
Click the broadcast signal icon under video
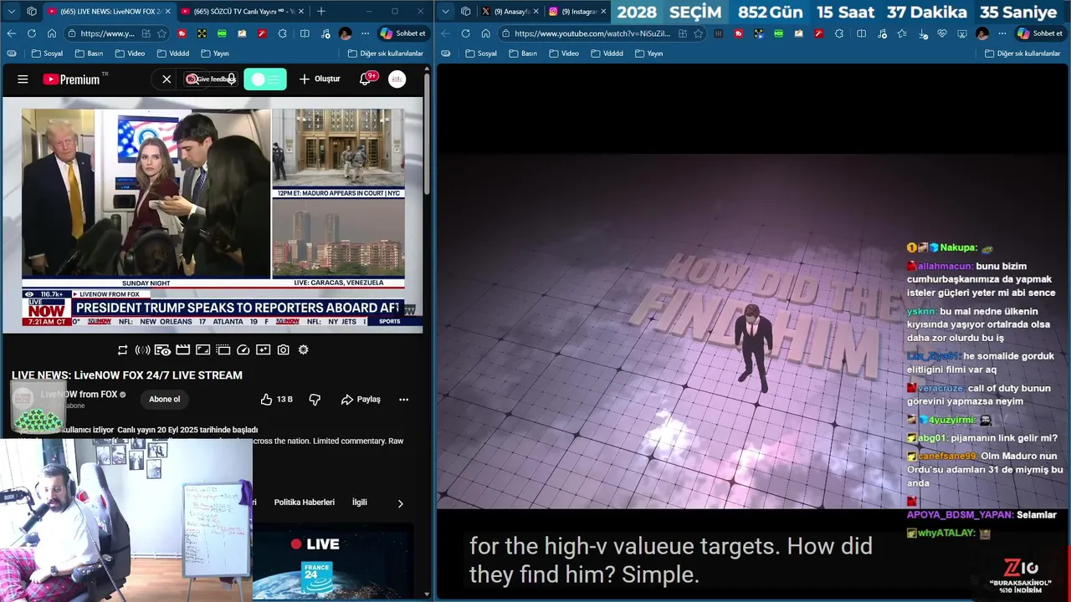[x=142, y=349]
